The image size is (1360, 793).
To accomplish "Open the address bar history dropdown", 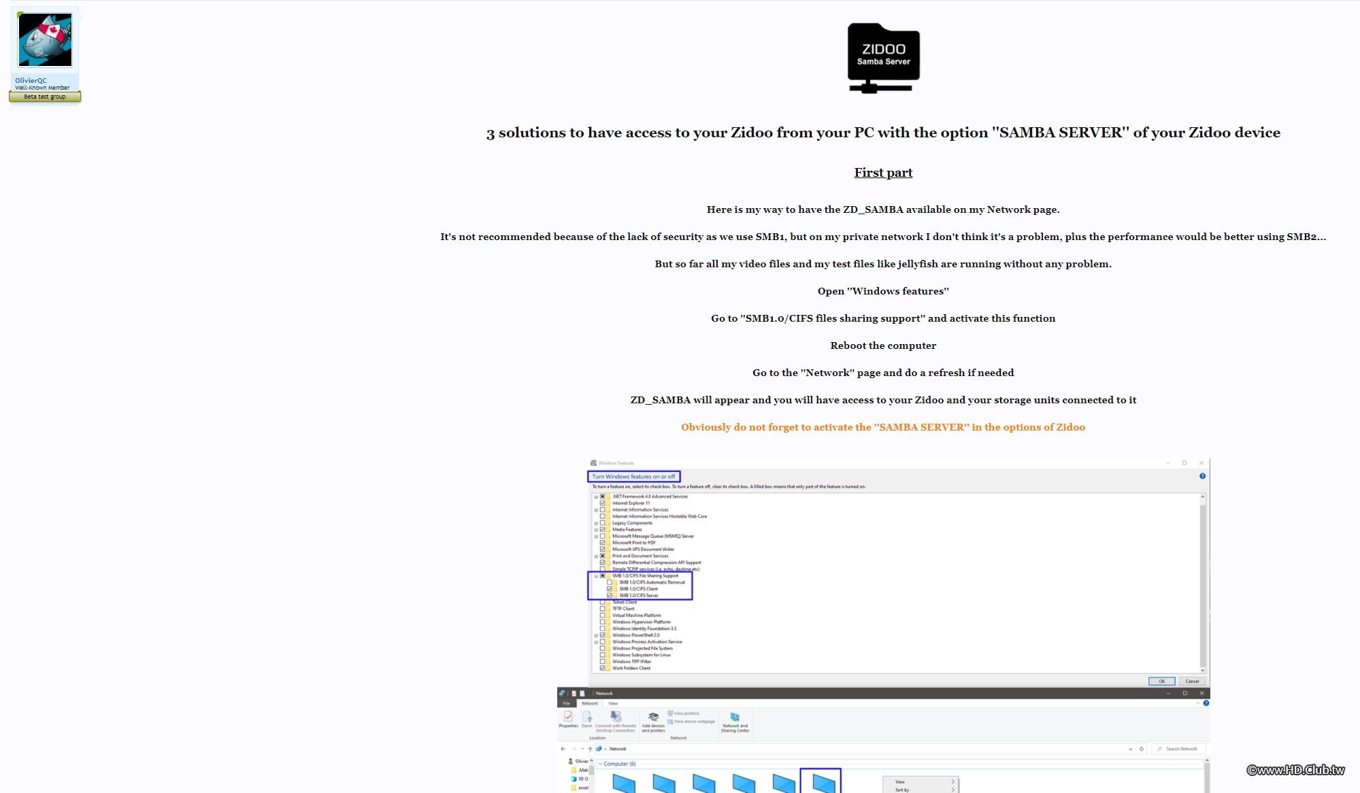I will [x=1130, y=749].
